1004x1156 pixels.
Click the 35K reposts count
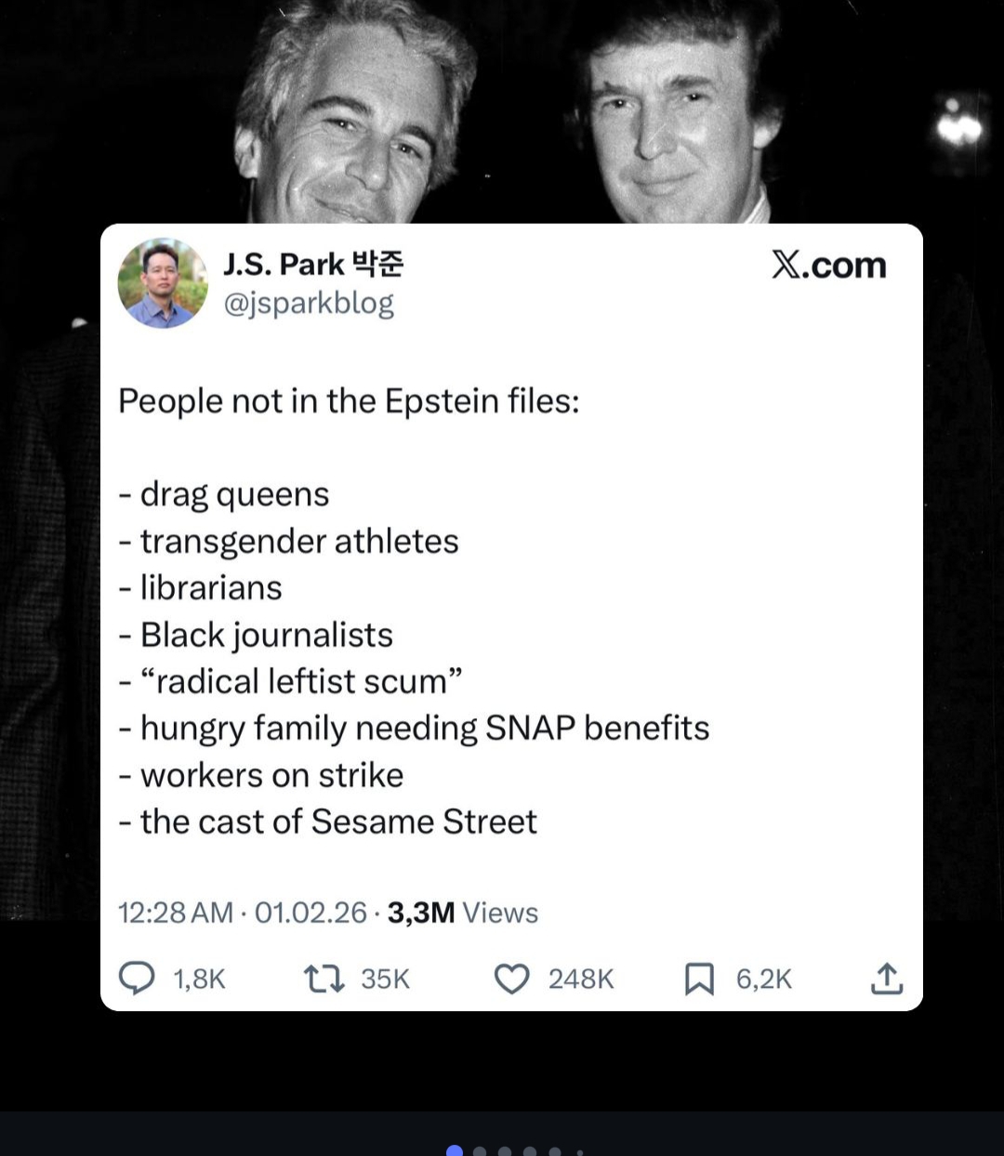pos(385,979)
